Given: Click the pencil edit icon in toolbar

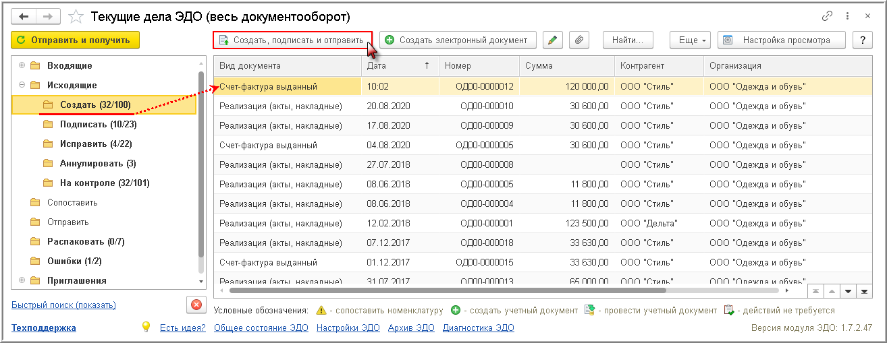Looking at the screenshot, I should [x=552, y=40].
